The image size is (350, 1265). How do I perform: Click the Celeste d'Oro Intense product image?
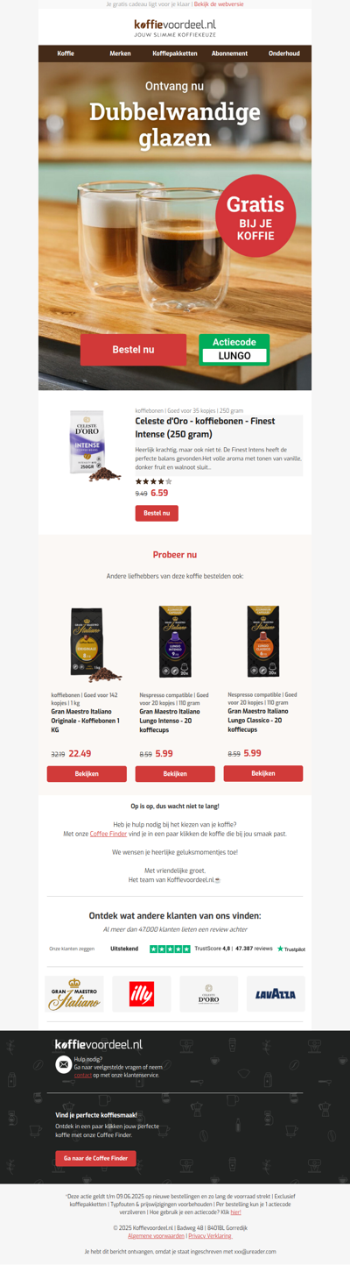click(94, 445)
